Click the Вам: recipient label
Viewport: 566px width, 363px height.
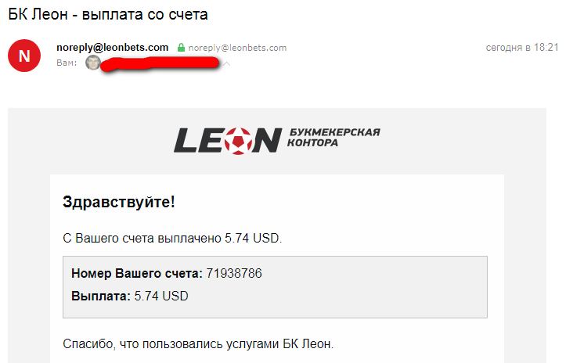coord(67,63)
